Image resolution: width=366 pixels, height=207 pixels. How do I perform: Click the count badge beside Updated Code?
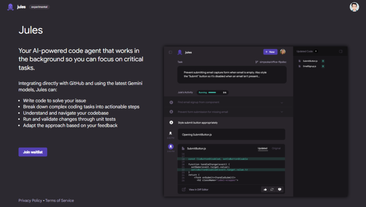pos(316,51)
